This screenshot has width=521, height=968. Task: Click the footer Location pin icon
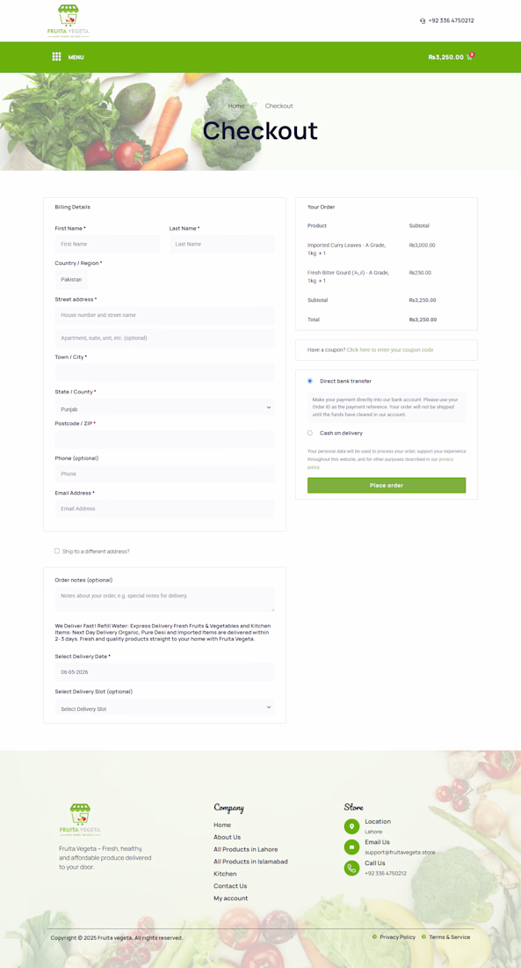click(351, 826)
